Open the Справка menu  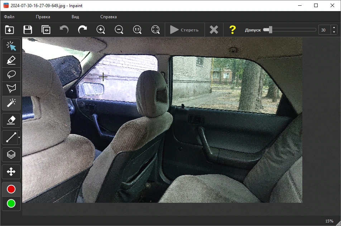pyautogui.click(x=109, y=17)
